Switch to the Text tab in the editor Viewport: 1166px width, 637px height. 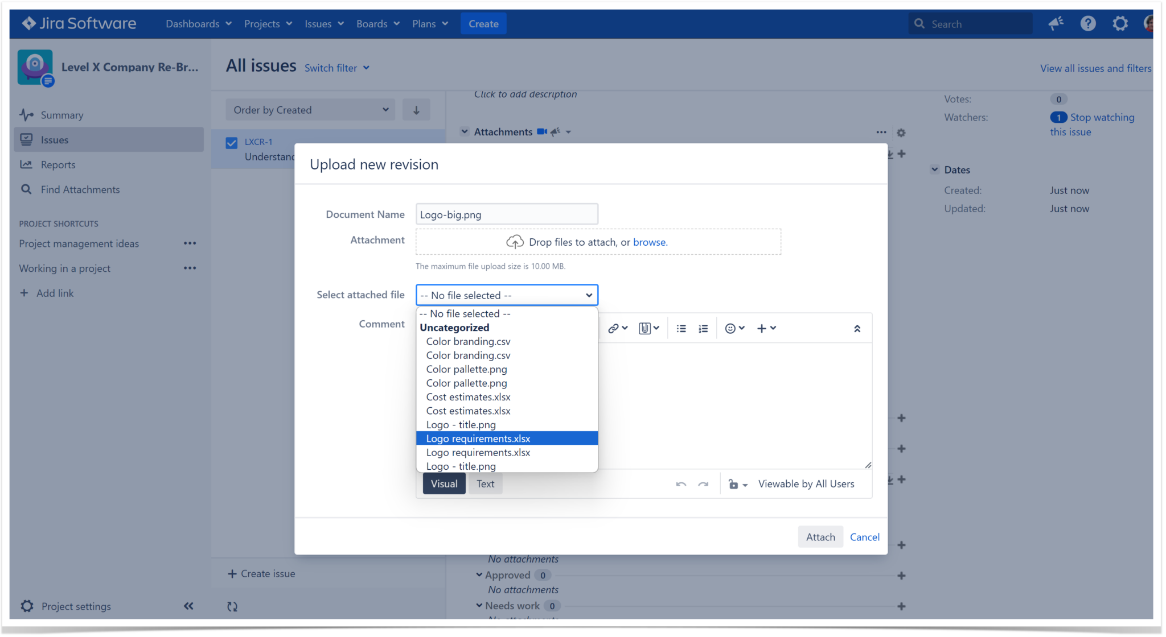[485, 483]
